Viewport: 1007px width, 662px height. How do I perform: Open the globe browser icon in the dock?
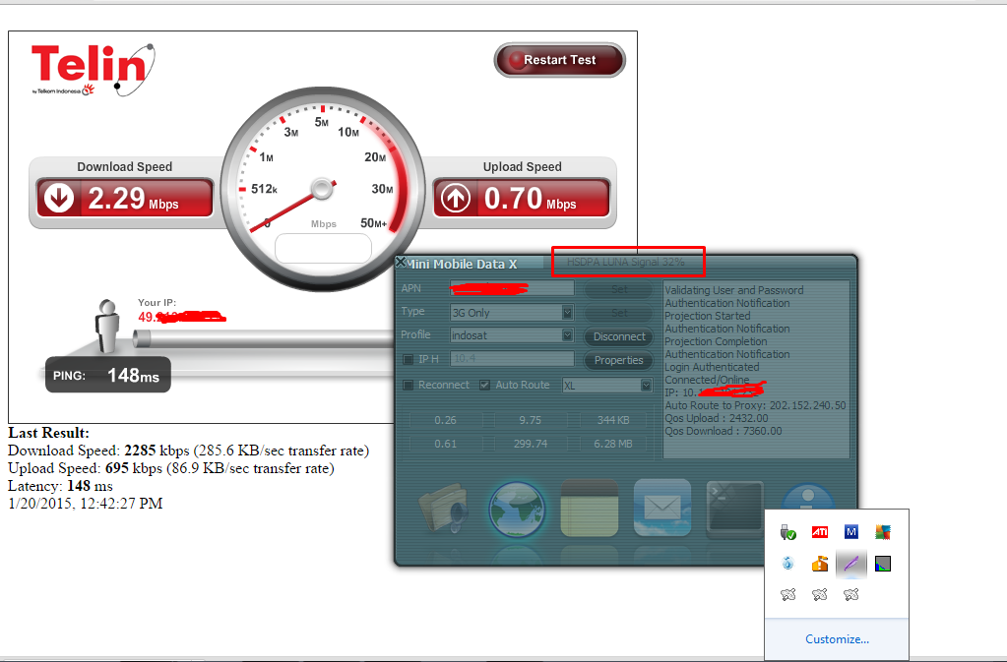pos(517,510)
